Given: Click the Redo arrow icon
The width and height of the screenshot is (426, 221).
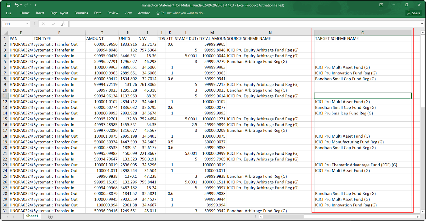Looking at the screenshot, I should tap(26, 5).
